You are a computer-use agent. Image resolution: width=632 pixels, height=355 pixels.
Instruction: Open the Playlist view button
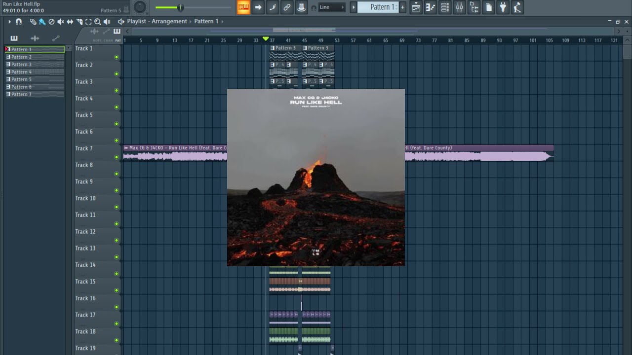pyautogui.click(x=416, y=7)
